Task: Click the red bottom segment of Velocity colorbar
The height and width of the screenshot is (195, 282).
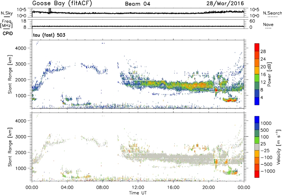Action: coord(257,174)
